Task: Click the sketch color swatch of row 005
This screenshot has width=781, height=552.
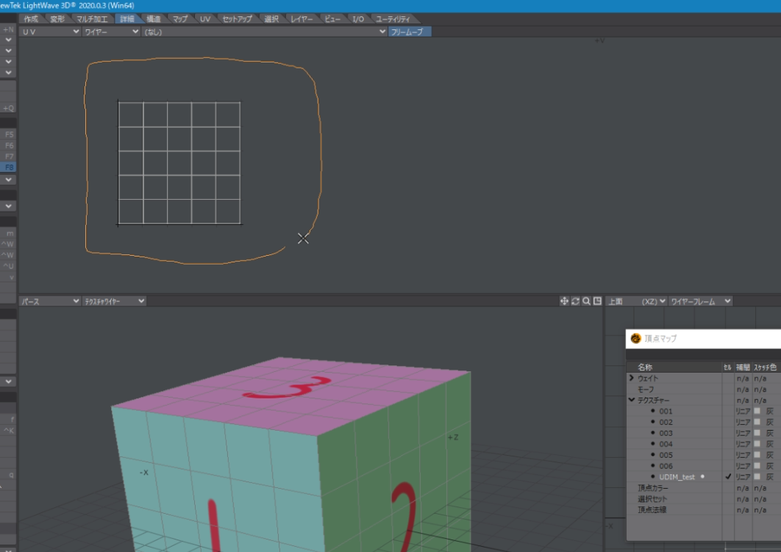Action: 757,455
